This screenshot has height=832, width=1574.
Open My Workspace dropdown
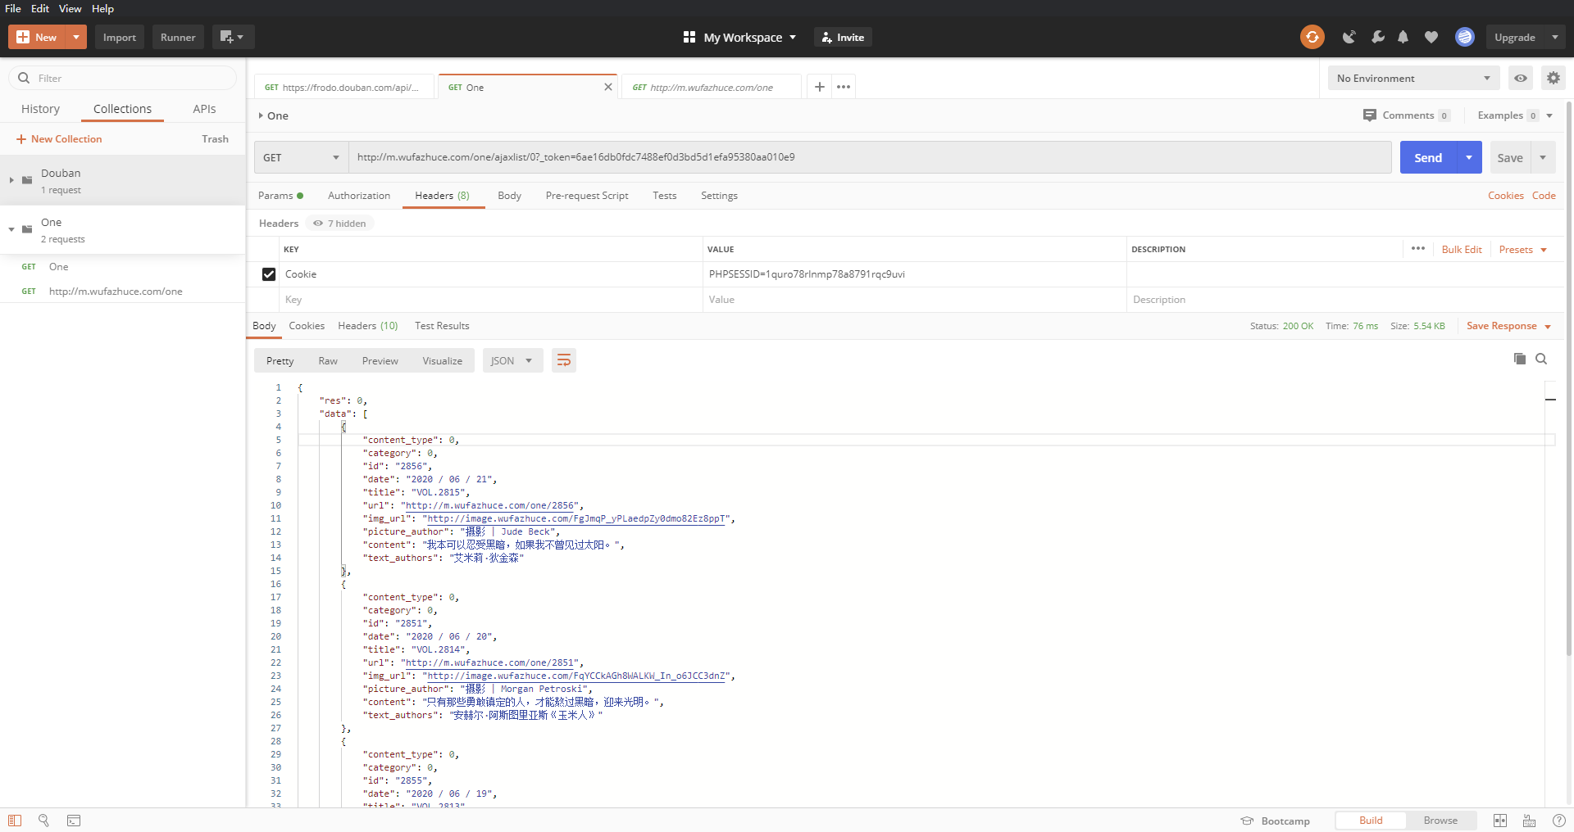click(749, 37)
